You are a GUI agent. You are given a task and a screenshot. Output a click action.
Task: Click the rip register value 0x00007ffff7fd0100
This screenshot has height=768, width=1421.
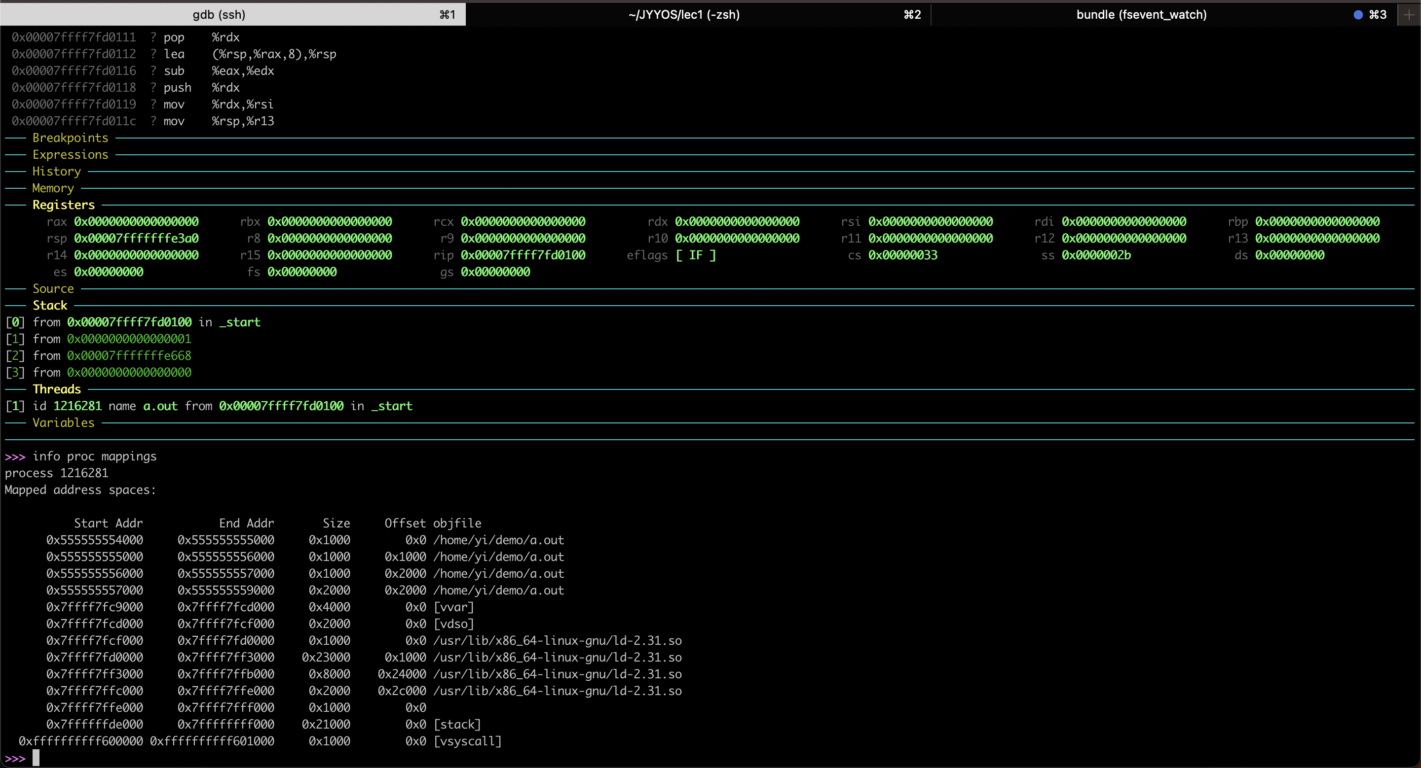[x=523, y=255]
